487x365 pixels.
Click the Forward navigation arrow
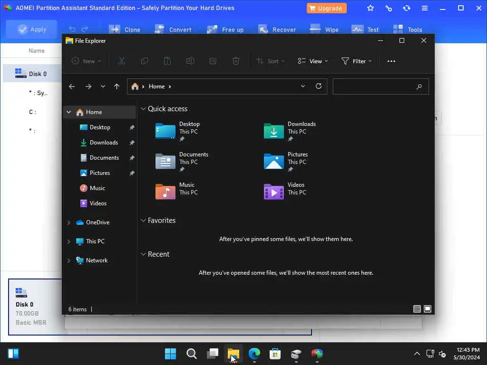pyautogui.click(x=88, y=86)
